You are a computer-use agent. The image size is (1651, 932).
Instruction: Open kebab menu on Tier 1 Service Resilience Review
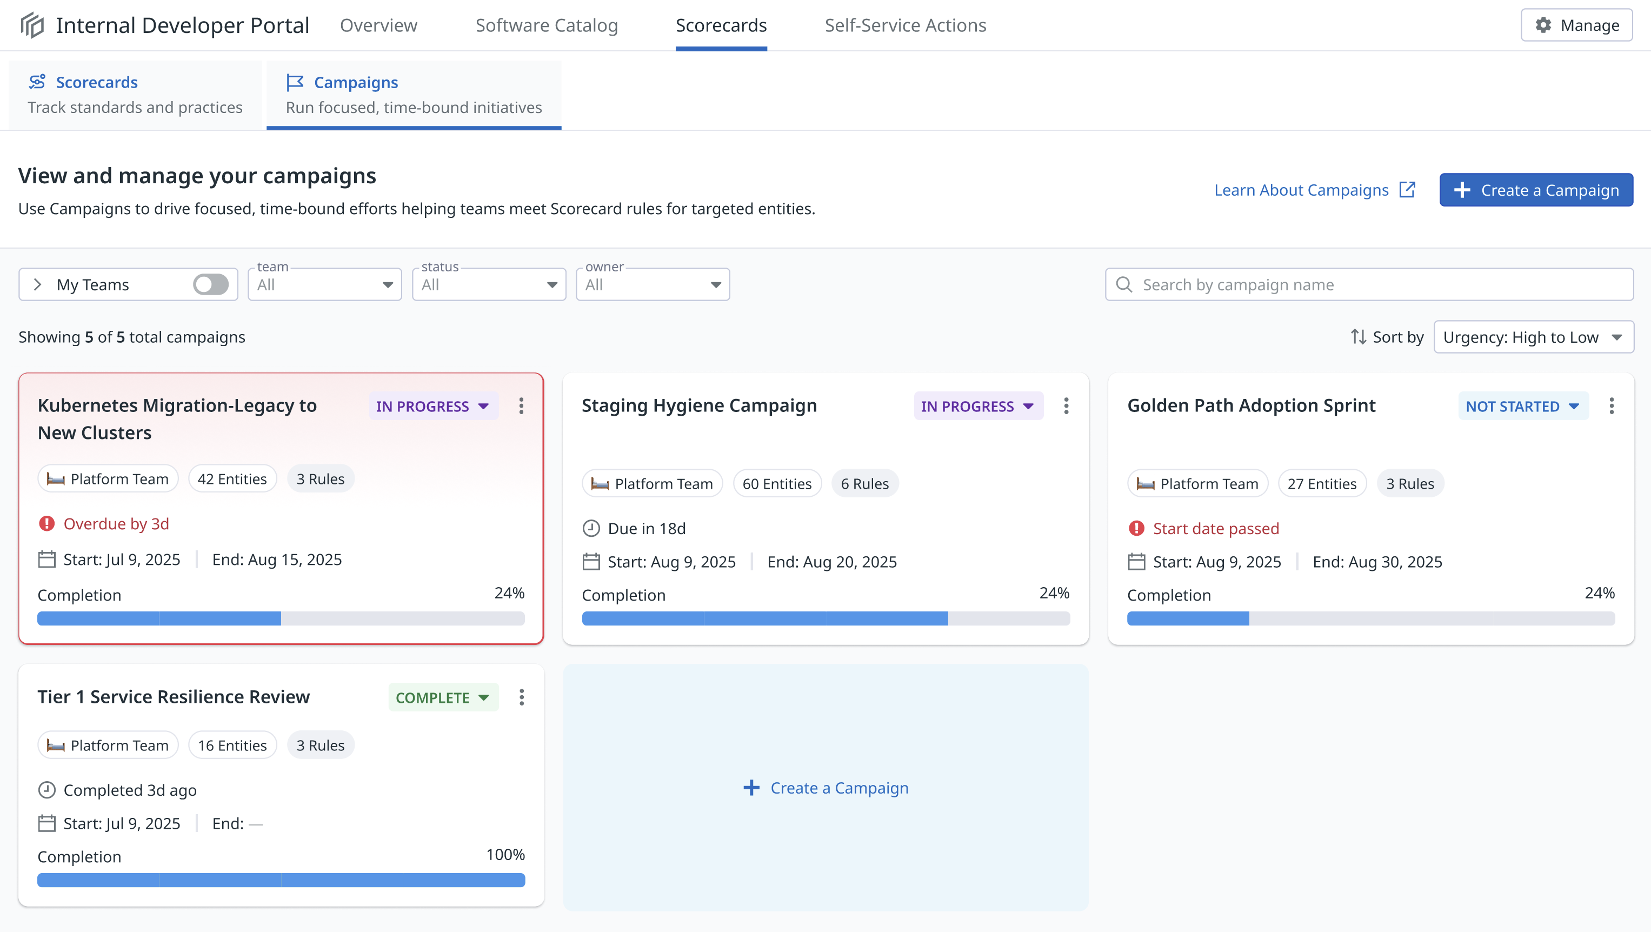pos(521,697)
